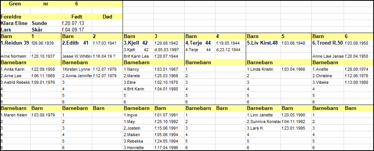Viewport: 374px width, 151px height.
Task: Click death date d.23.12.1944 cell
Action: pyautogui.click(x=231, y=50)
